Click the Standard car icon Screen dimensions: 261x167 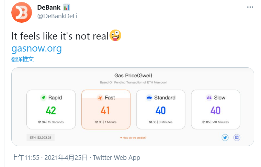[149, 98]
